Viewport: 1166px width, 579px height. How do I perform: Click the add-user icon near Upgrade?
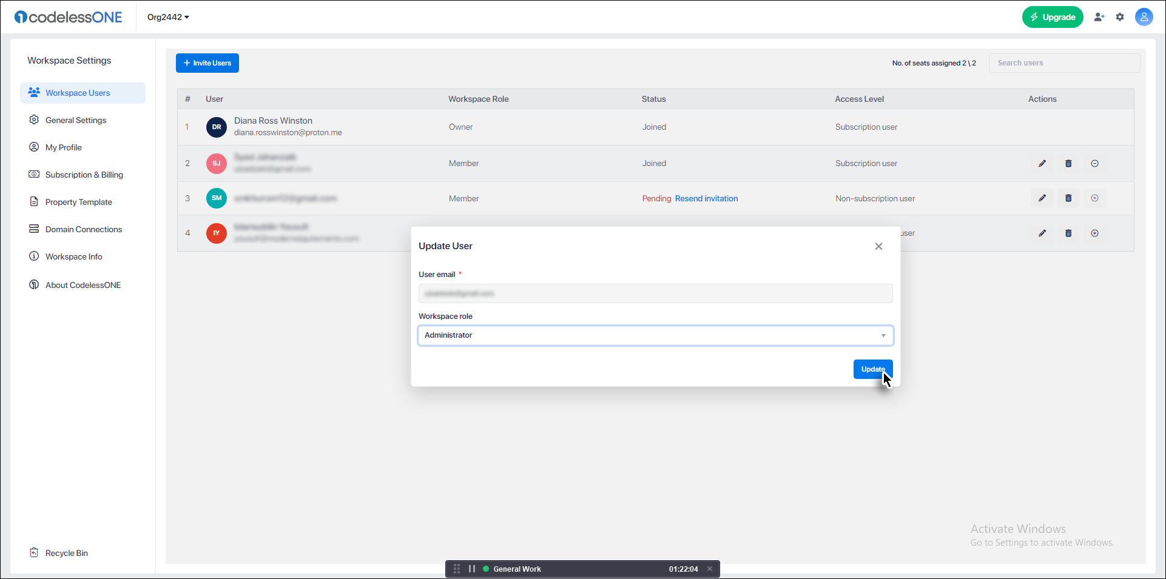tap(1099, 17)
